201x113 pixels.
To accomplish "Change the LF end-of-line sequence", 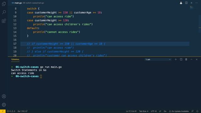I will point(160,111).
